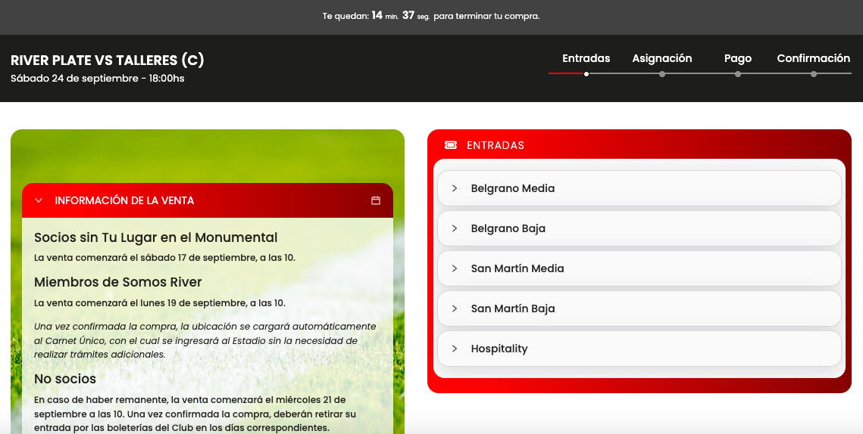Expand the San Martín Baja chevron
Screen dimensions: 863x434
[455, 308]
